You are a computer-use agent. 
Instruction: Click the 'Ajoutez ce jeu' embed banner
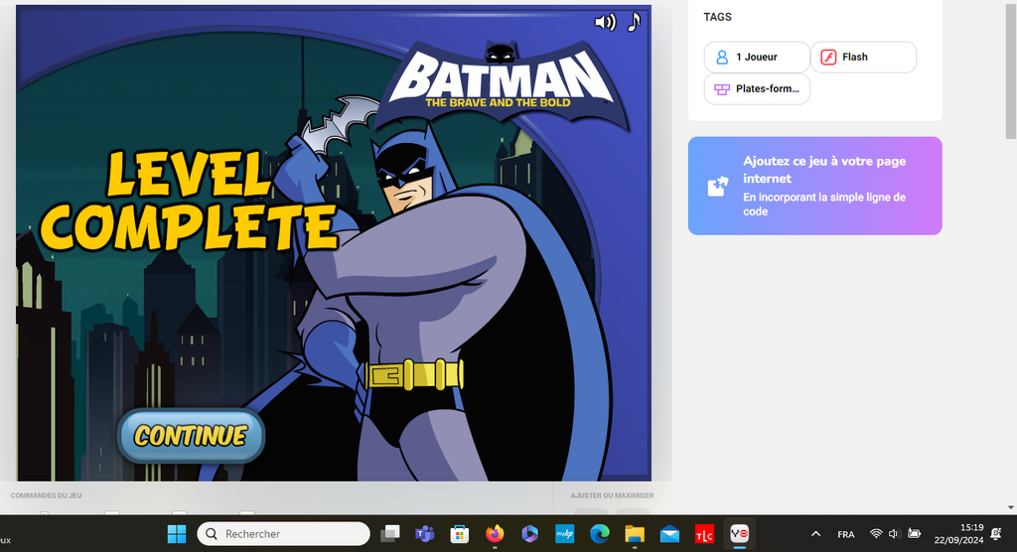coord(814,186)
